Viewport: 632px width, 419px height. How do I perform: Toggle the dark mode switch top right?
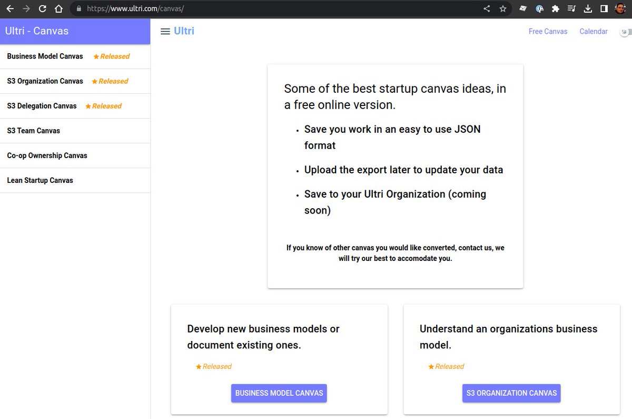click(625, 32)
